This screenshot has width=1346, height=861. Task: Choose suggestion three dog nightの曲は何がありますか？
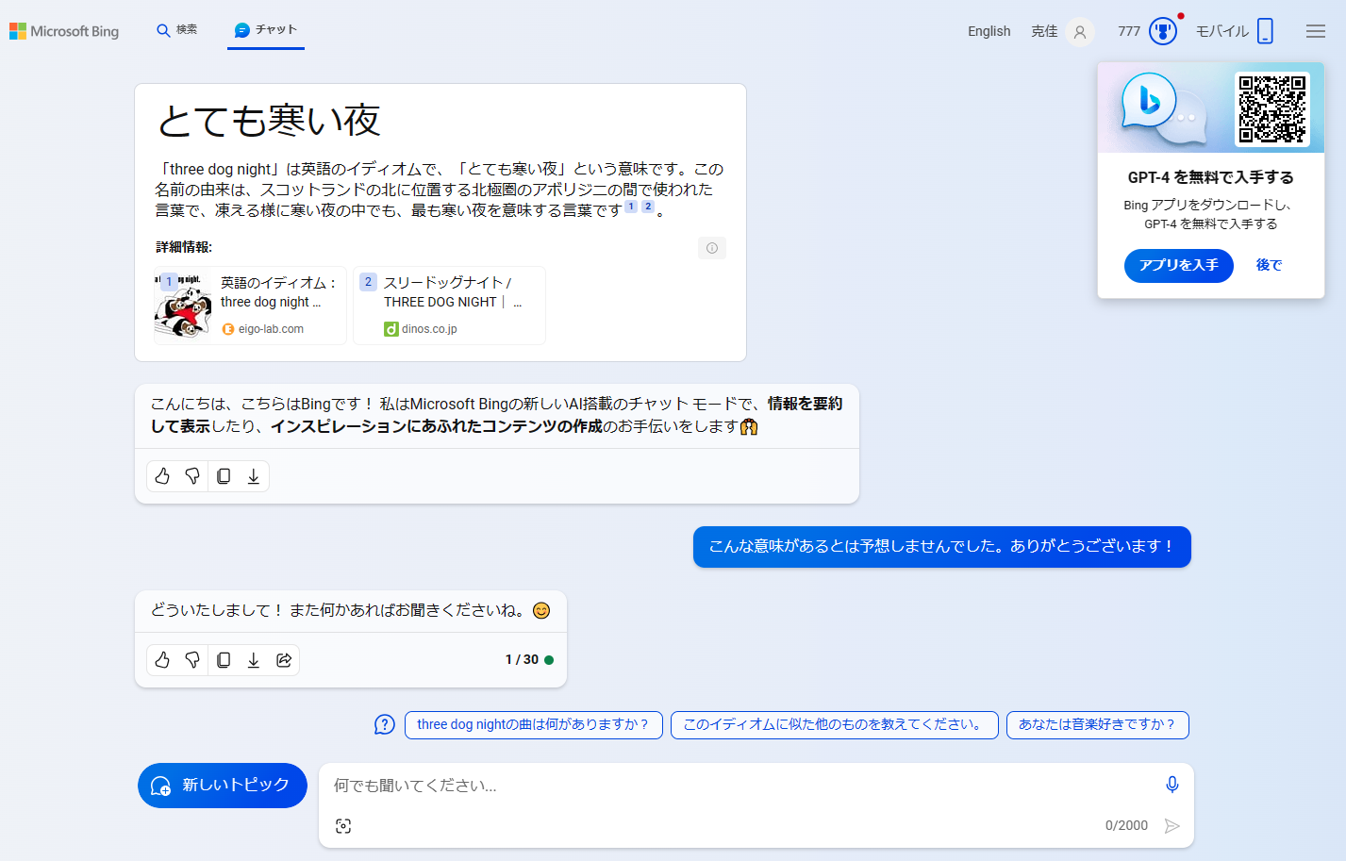tap(534, 725)
